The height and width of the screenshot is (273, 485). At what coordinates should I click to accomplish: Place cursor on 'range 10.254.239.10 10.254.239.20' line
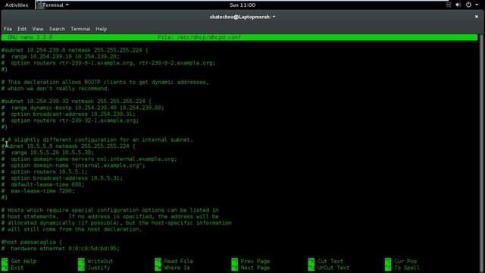[61, 57]
